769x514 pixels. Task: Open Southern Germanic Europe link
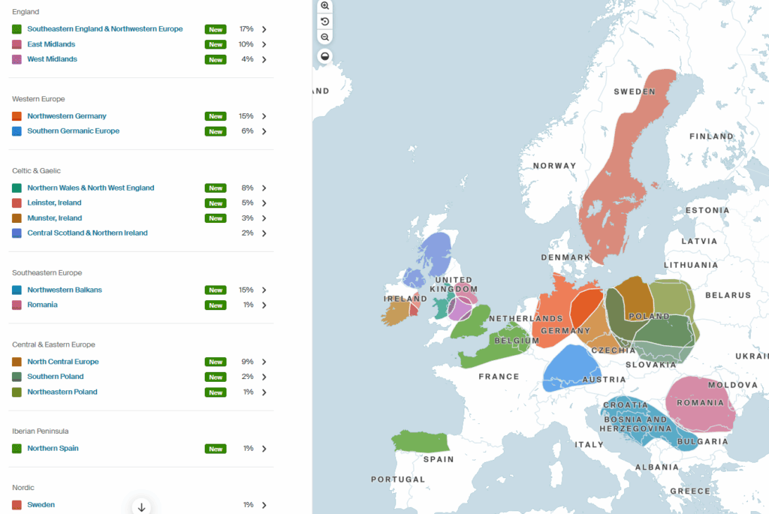[73, 131]
